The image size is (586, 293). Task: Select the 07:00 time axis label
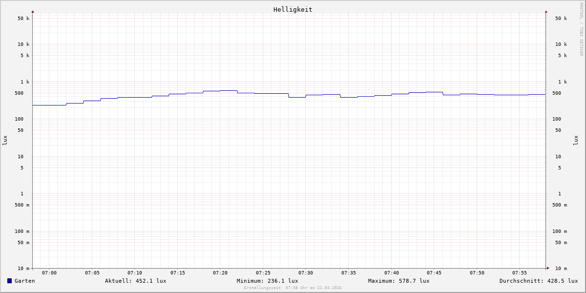49,273
